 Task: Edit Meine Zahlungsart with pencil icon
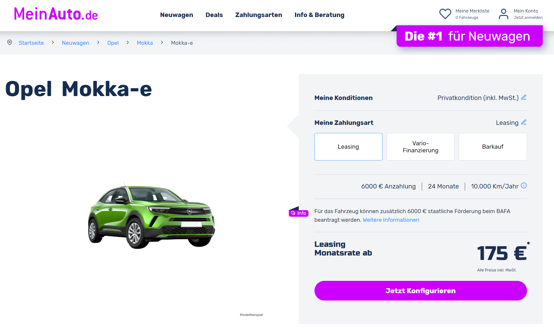[x=524, y=122]
